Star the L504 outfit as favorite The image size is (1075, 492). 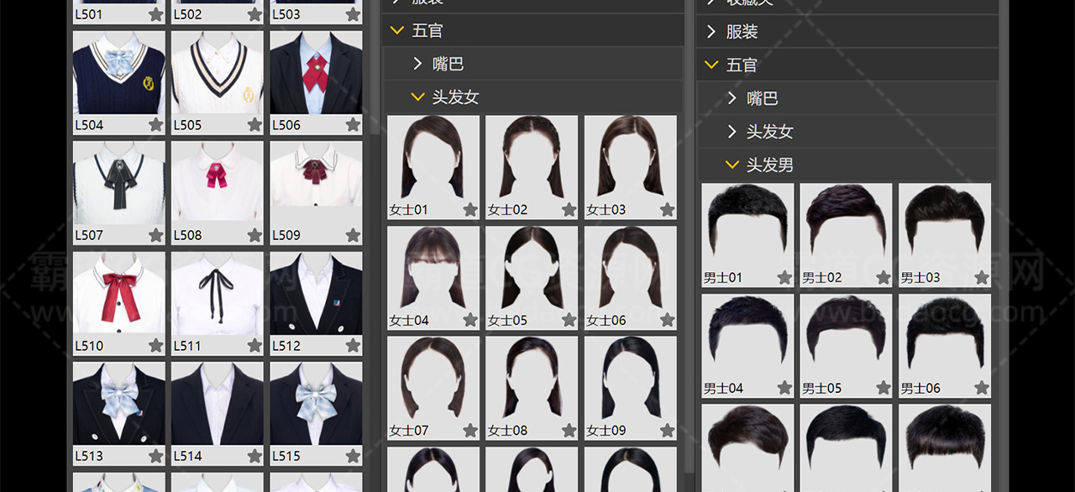pyautogui.click(x=155, y=125)
